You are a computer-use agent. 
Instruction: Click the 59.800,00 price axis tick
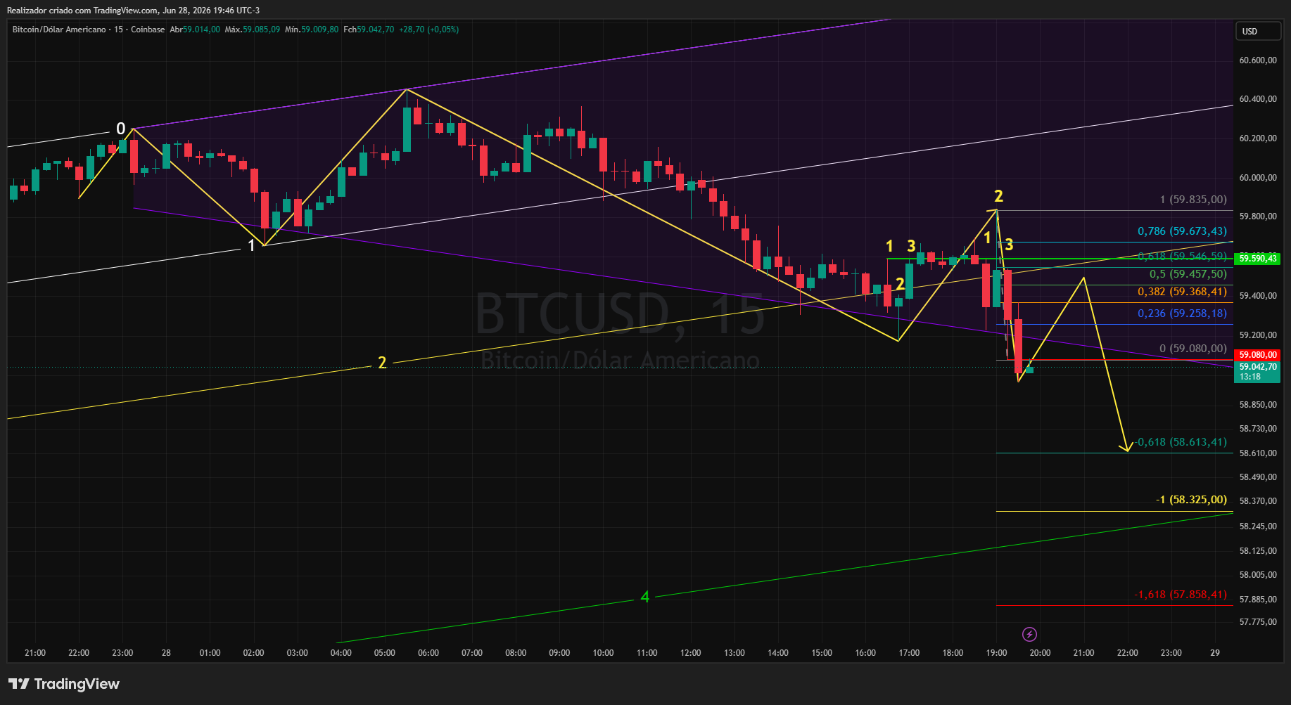(1258, 216)
